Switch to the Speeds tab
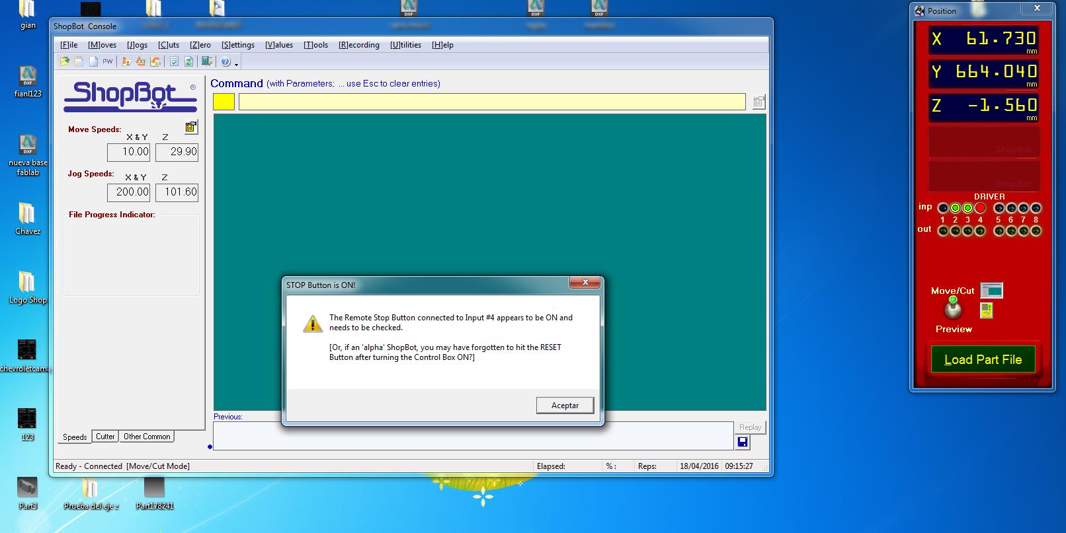 tap(75, 437)
